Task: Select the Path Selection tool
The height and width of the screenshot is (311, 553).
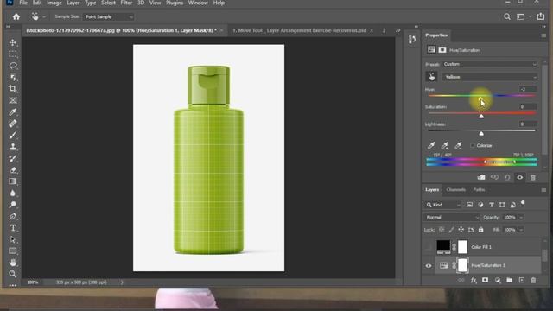Action: [x=13, y=239]
